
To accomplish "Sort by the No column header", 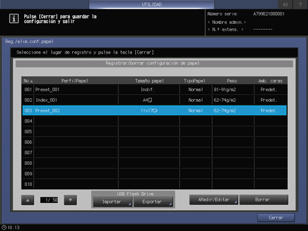I will 28,81.
